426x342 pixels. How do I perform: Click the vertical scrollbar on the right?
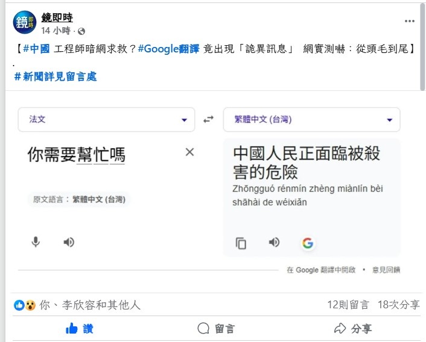(x=423, y=48)
